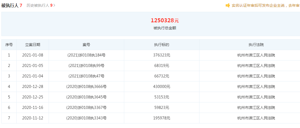Click 杭州市滨江区人民法院 in row 4

(256, 87)
